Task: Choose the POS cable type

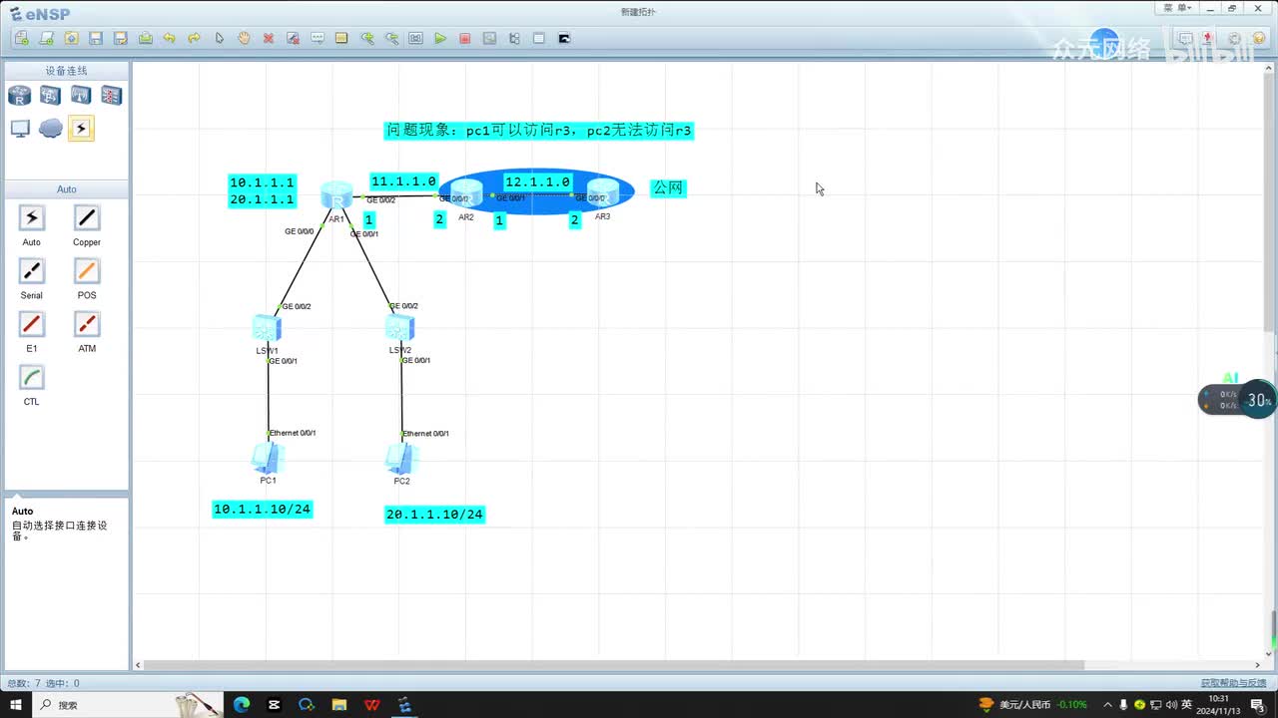Action: click(87, 271)
